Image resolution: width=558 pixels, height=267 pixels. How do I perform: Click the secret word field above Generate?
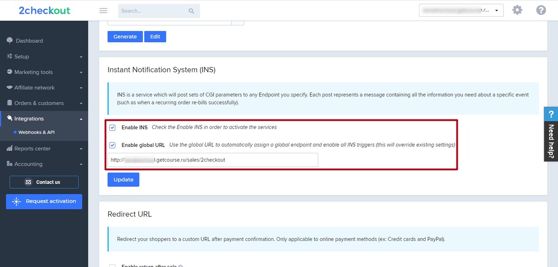169,22
